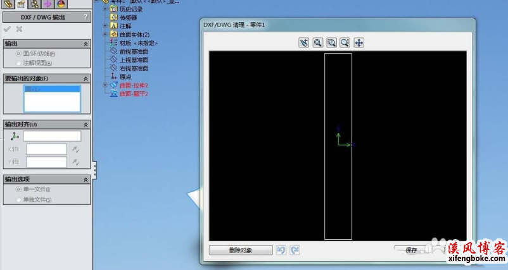The height and width of the screenshot is (270, 508).
Task: Expand the 注解 tree node
Action: click(105, 26)
